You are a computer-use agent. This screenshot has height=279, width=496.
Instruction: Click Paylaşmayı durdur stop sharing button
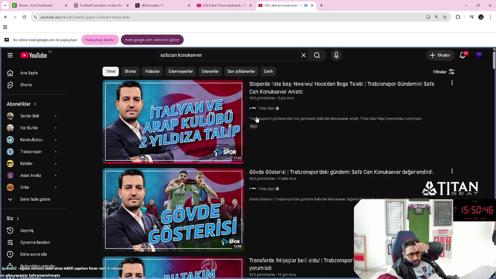click(100, 40)
